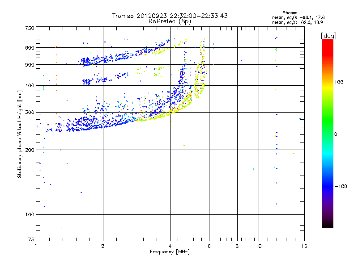This screenshot has width=358, height=268.
Task: Click the colorbar label '0'
Action: point(336,134)
